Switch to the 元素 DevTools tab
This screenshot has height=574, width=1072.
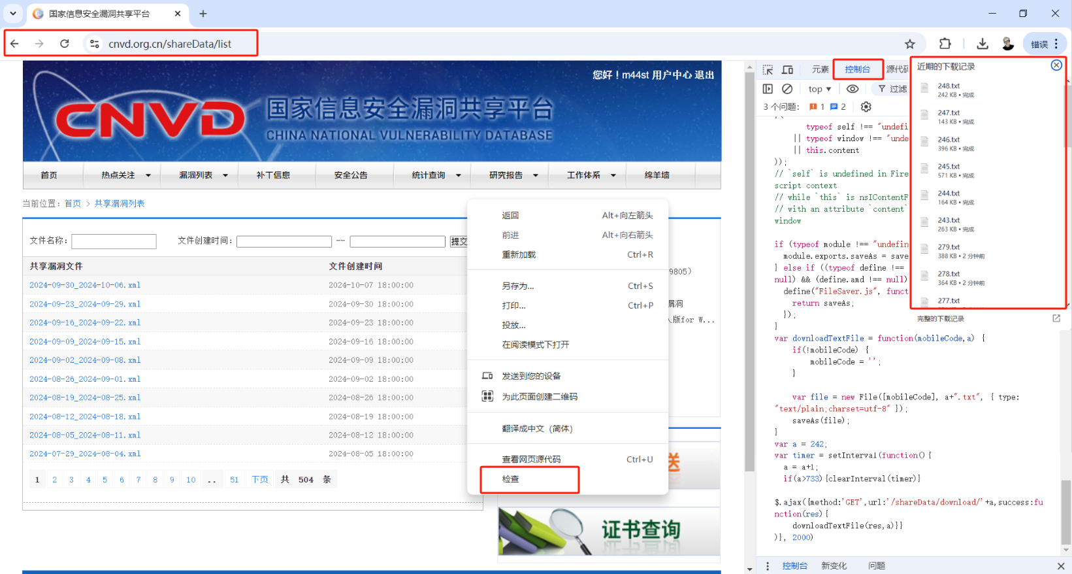(x=820, y=69)
